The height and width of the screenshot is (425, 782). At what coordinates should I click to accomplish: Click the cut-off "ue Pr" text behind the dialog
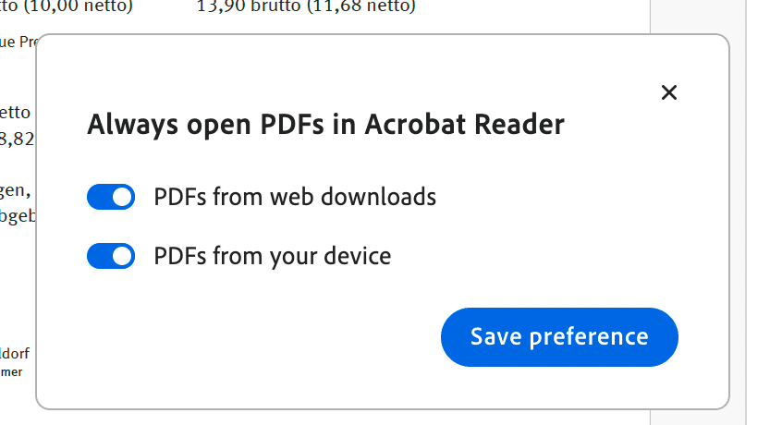(x=17, y=42)
